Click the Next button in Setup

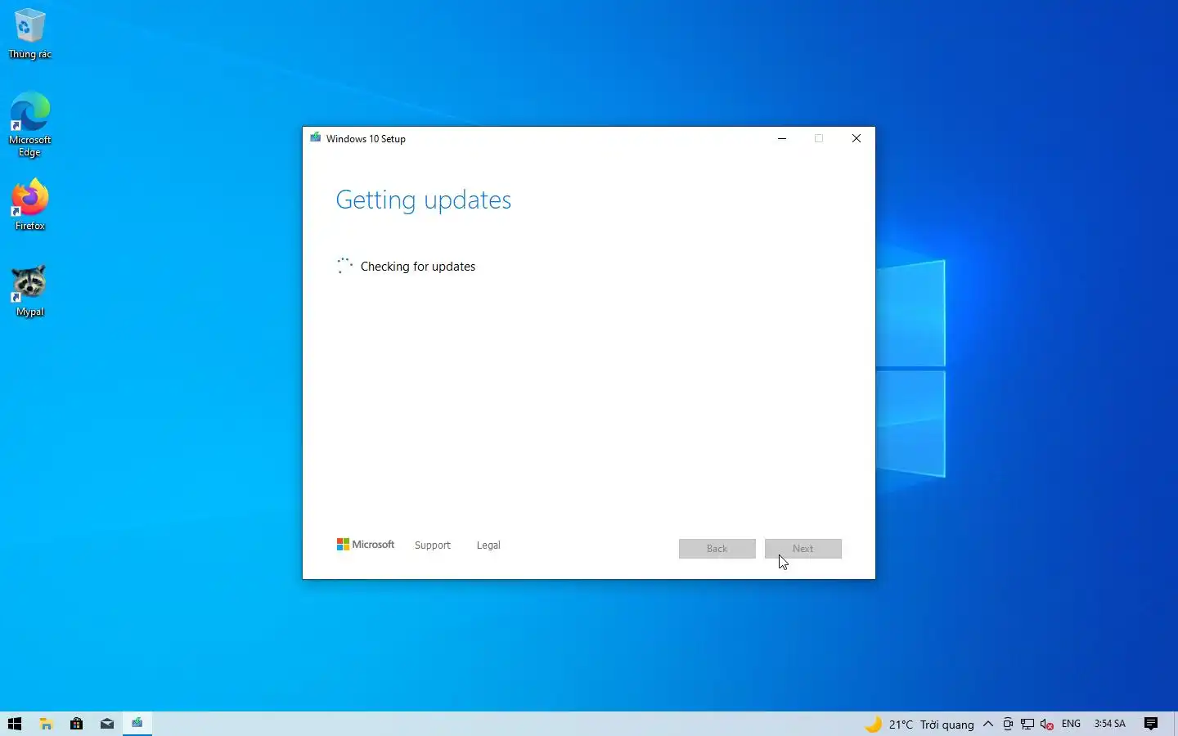click(x=803, y=549)
